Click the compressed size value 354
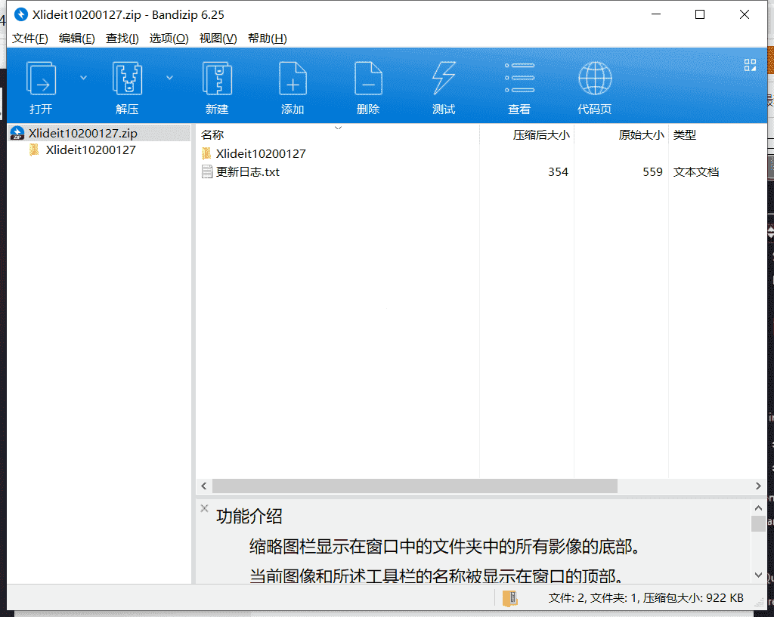Screen dimensions: 774x617 (558, 172)
